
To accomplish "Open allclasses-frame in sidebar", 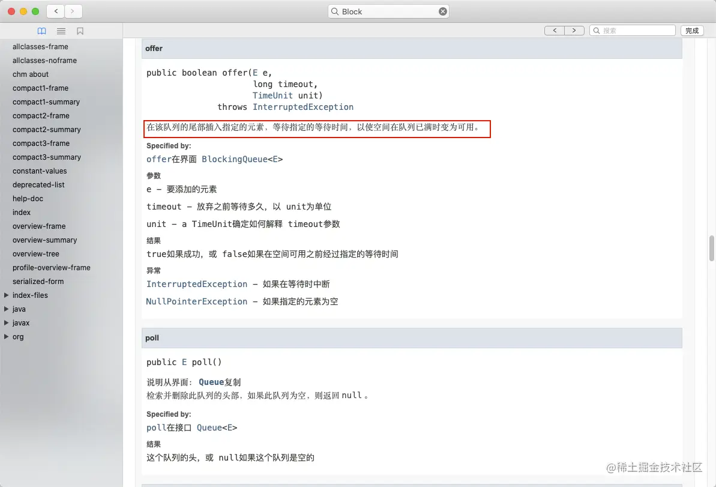I will click(40, 47).
